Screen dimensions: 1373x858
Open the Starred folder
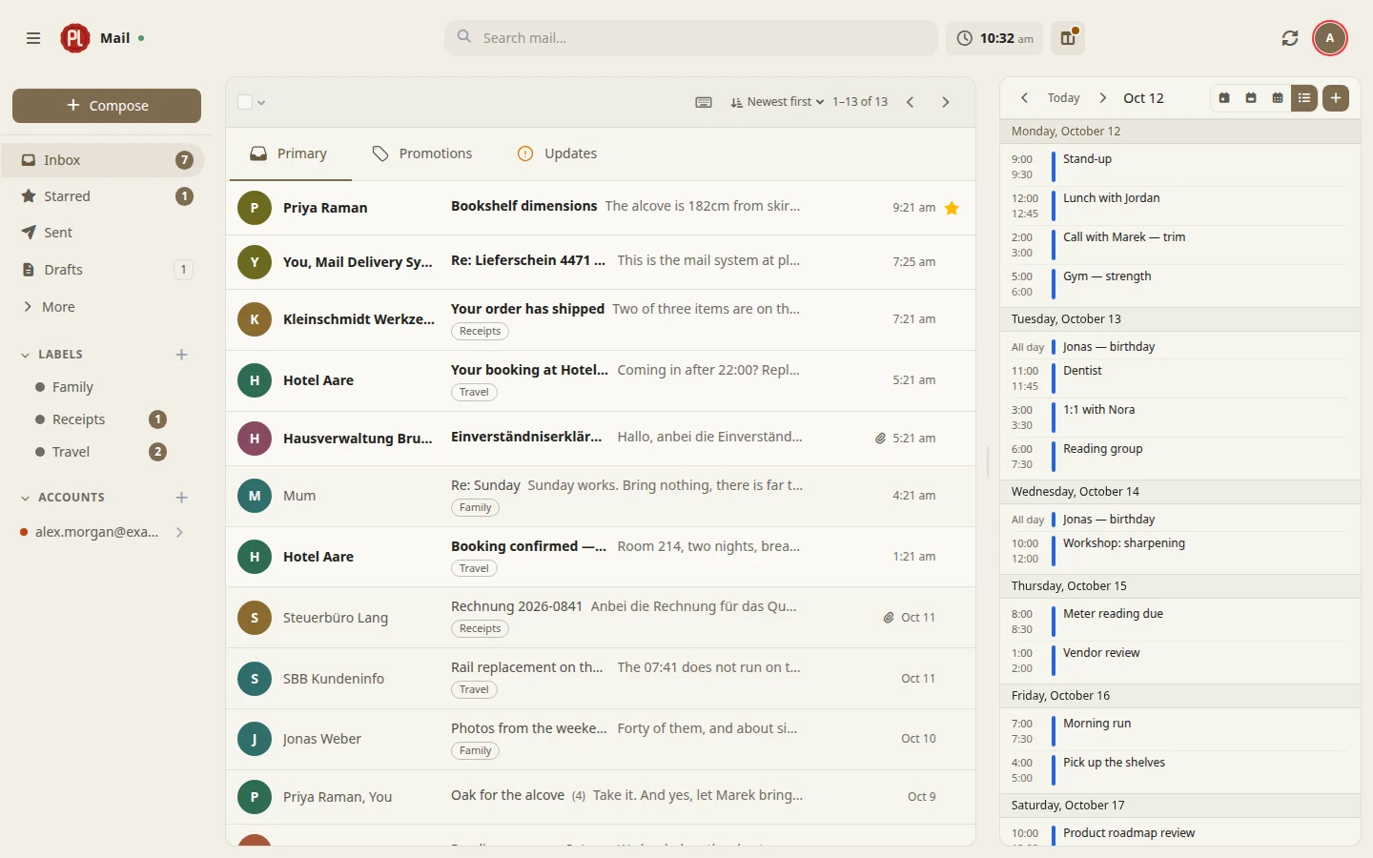pyautogui.click(x=103, y=196)
